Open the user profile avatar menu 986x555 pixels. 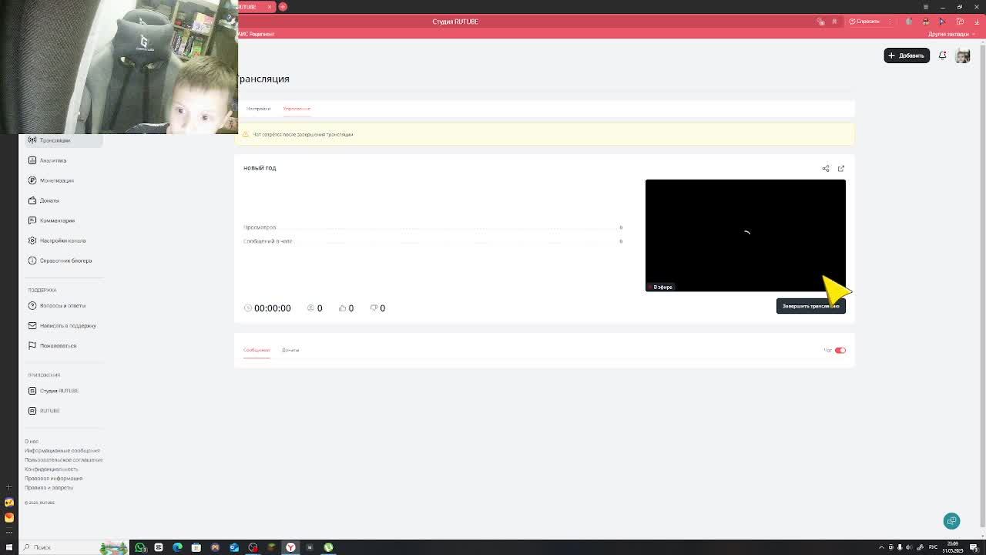click(x=963, y=55)
